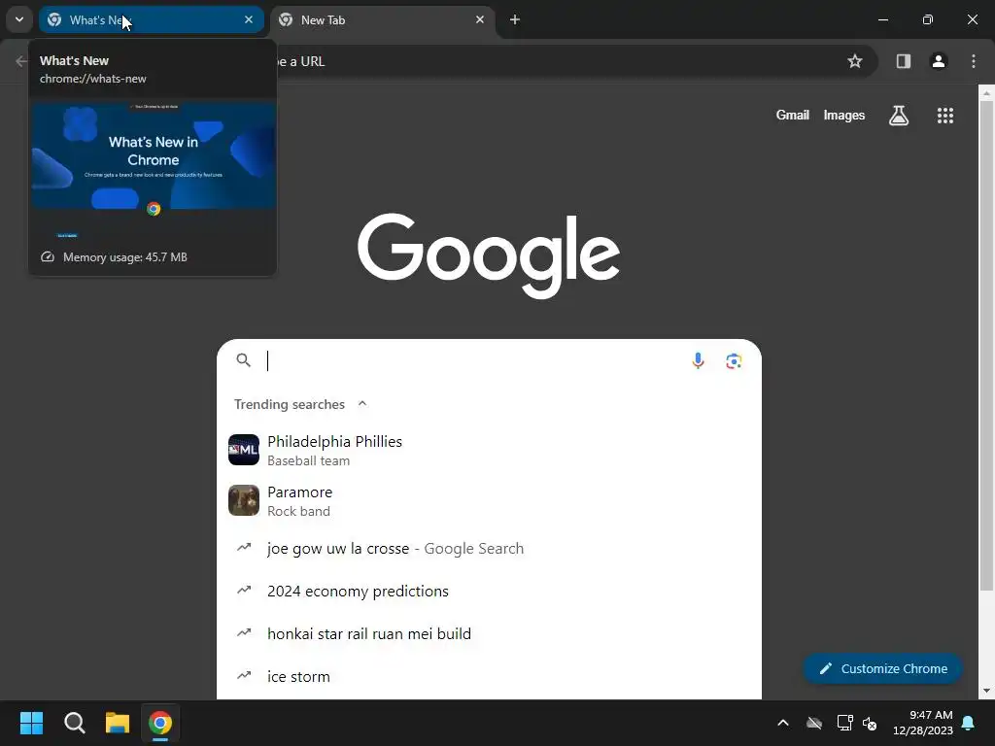Search by image with Lens icon
The width and height of the screenshot is (995, 746).
pyautogui.click(x=735, y=361)
